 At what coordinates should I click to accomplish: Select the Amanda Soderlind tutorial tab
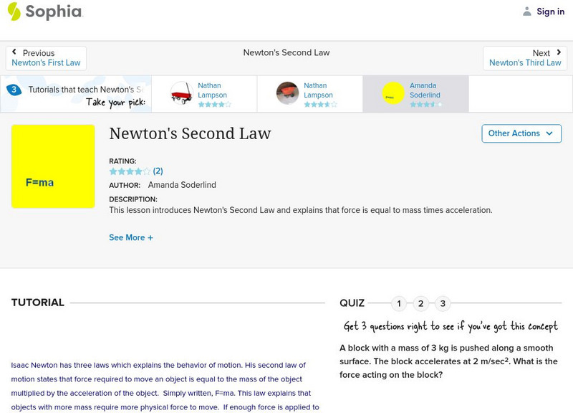pos(416,94)
